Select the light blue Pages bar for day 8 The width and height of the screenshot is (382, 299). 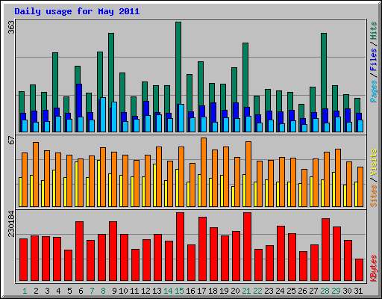[x=103, y=114]
